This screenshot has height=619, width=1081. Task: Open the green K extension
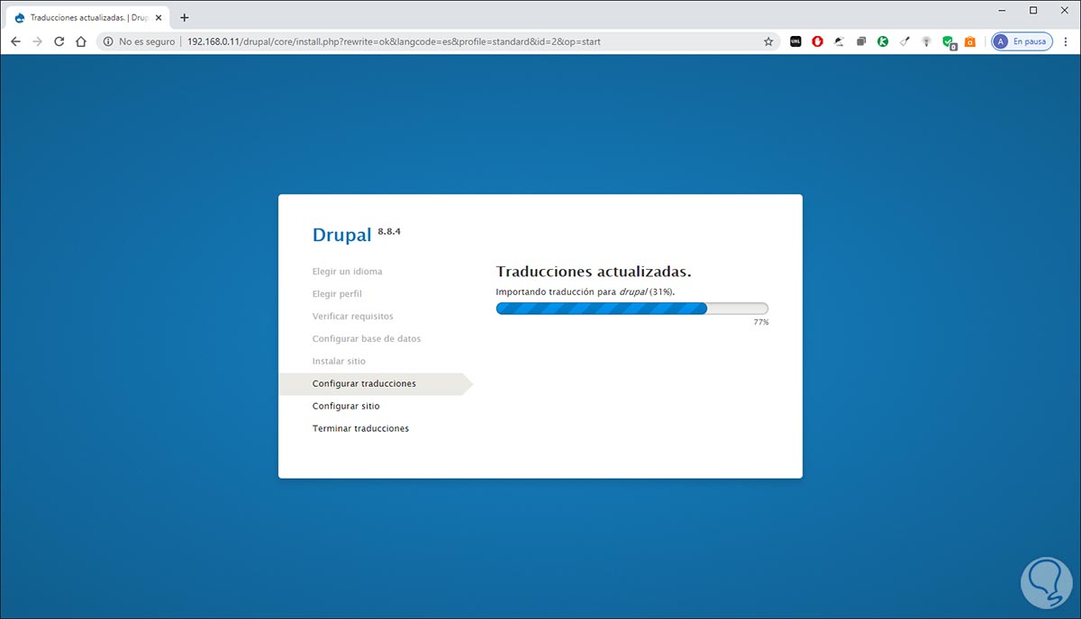pyautogui.click(x=883, y=41)
